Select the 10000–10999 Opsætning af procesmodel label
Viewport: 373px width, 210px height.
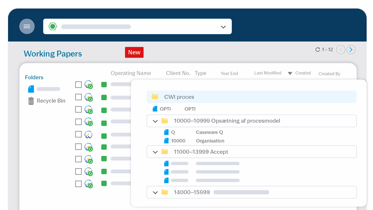(227, 121)
